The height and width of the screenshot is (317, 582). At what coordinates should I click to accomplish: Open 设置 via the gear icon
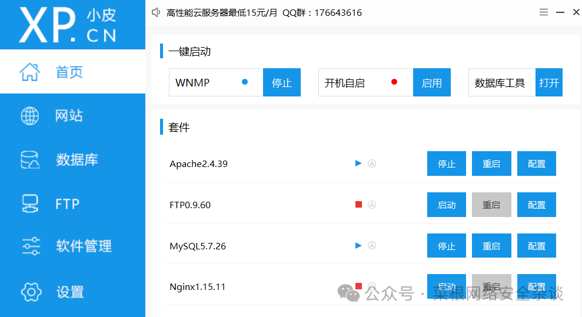point(31,292)
